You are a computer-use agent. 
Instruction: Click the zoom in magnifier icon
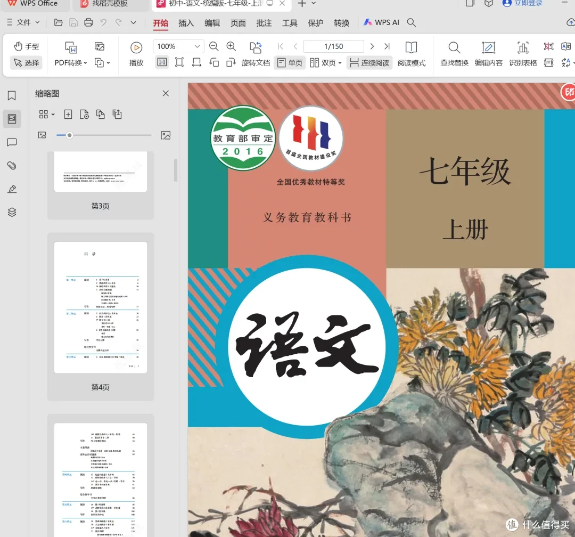tap(231, 46)
